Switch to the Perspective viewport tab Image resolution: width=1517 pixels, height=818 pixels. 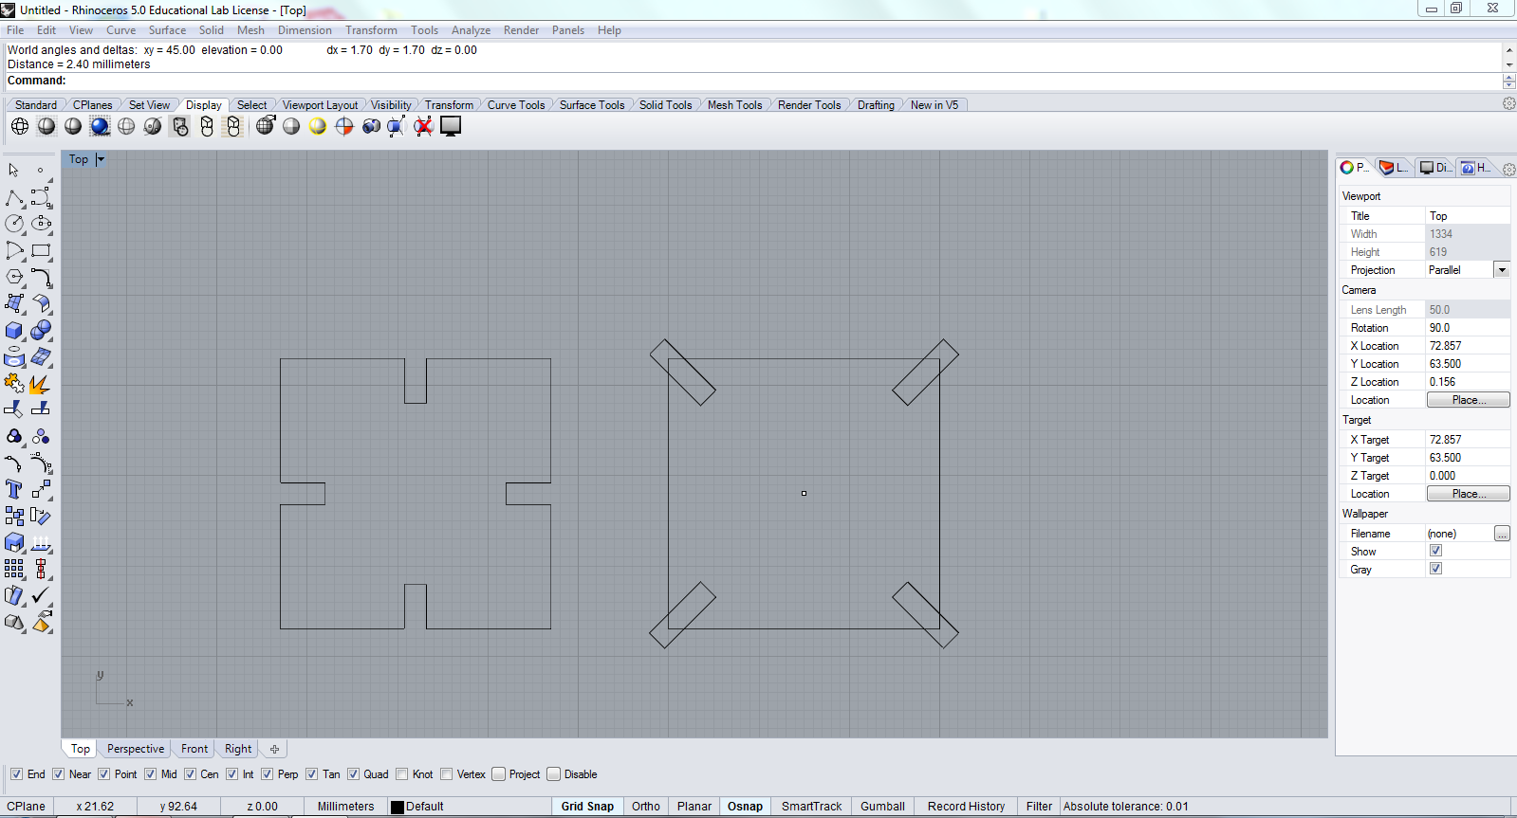coord(136,749)
